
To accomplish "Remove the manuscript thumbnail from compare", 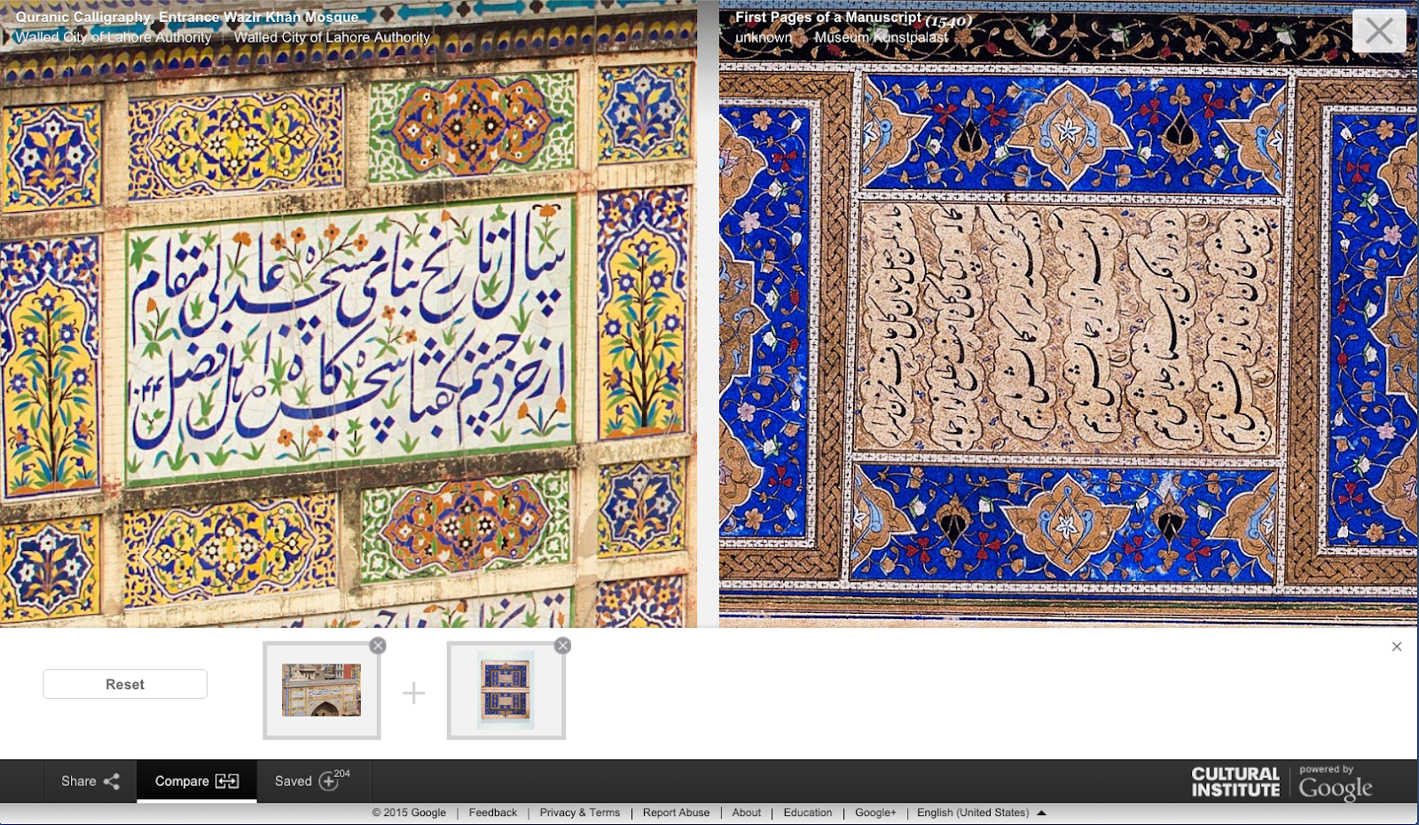I will point(562,646).
